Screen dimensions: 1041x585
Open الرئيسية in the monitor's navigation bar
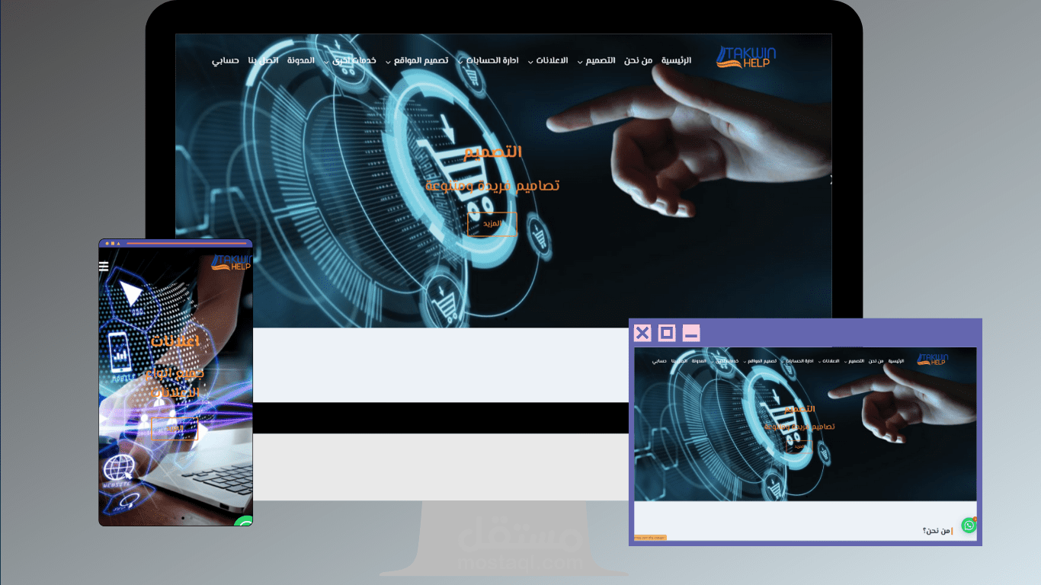coord(676,60)
